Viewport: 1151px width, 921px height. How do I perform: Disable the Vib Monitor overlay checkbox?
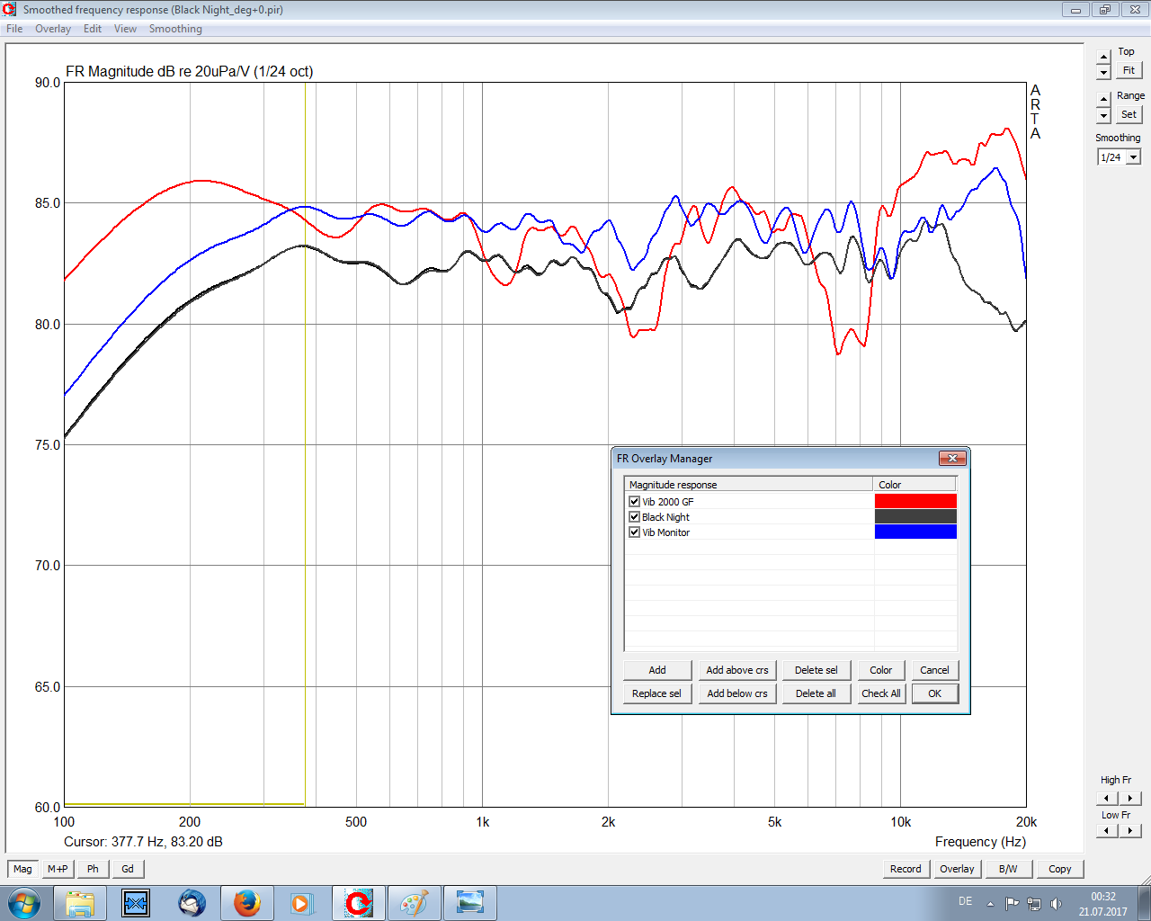[635, 532]
